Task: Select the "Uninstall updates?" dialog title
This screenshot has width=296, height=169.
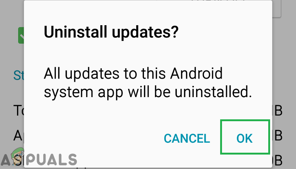Action: [x=111, y=32]
